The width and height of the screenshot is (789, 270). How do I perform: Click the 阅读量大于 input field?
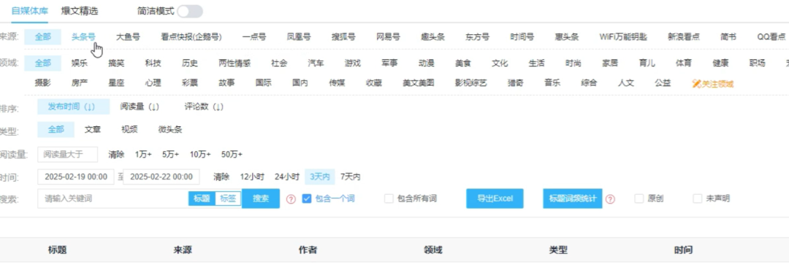(67, 155)
